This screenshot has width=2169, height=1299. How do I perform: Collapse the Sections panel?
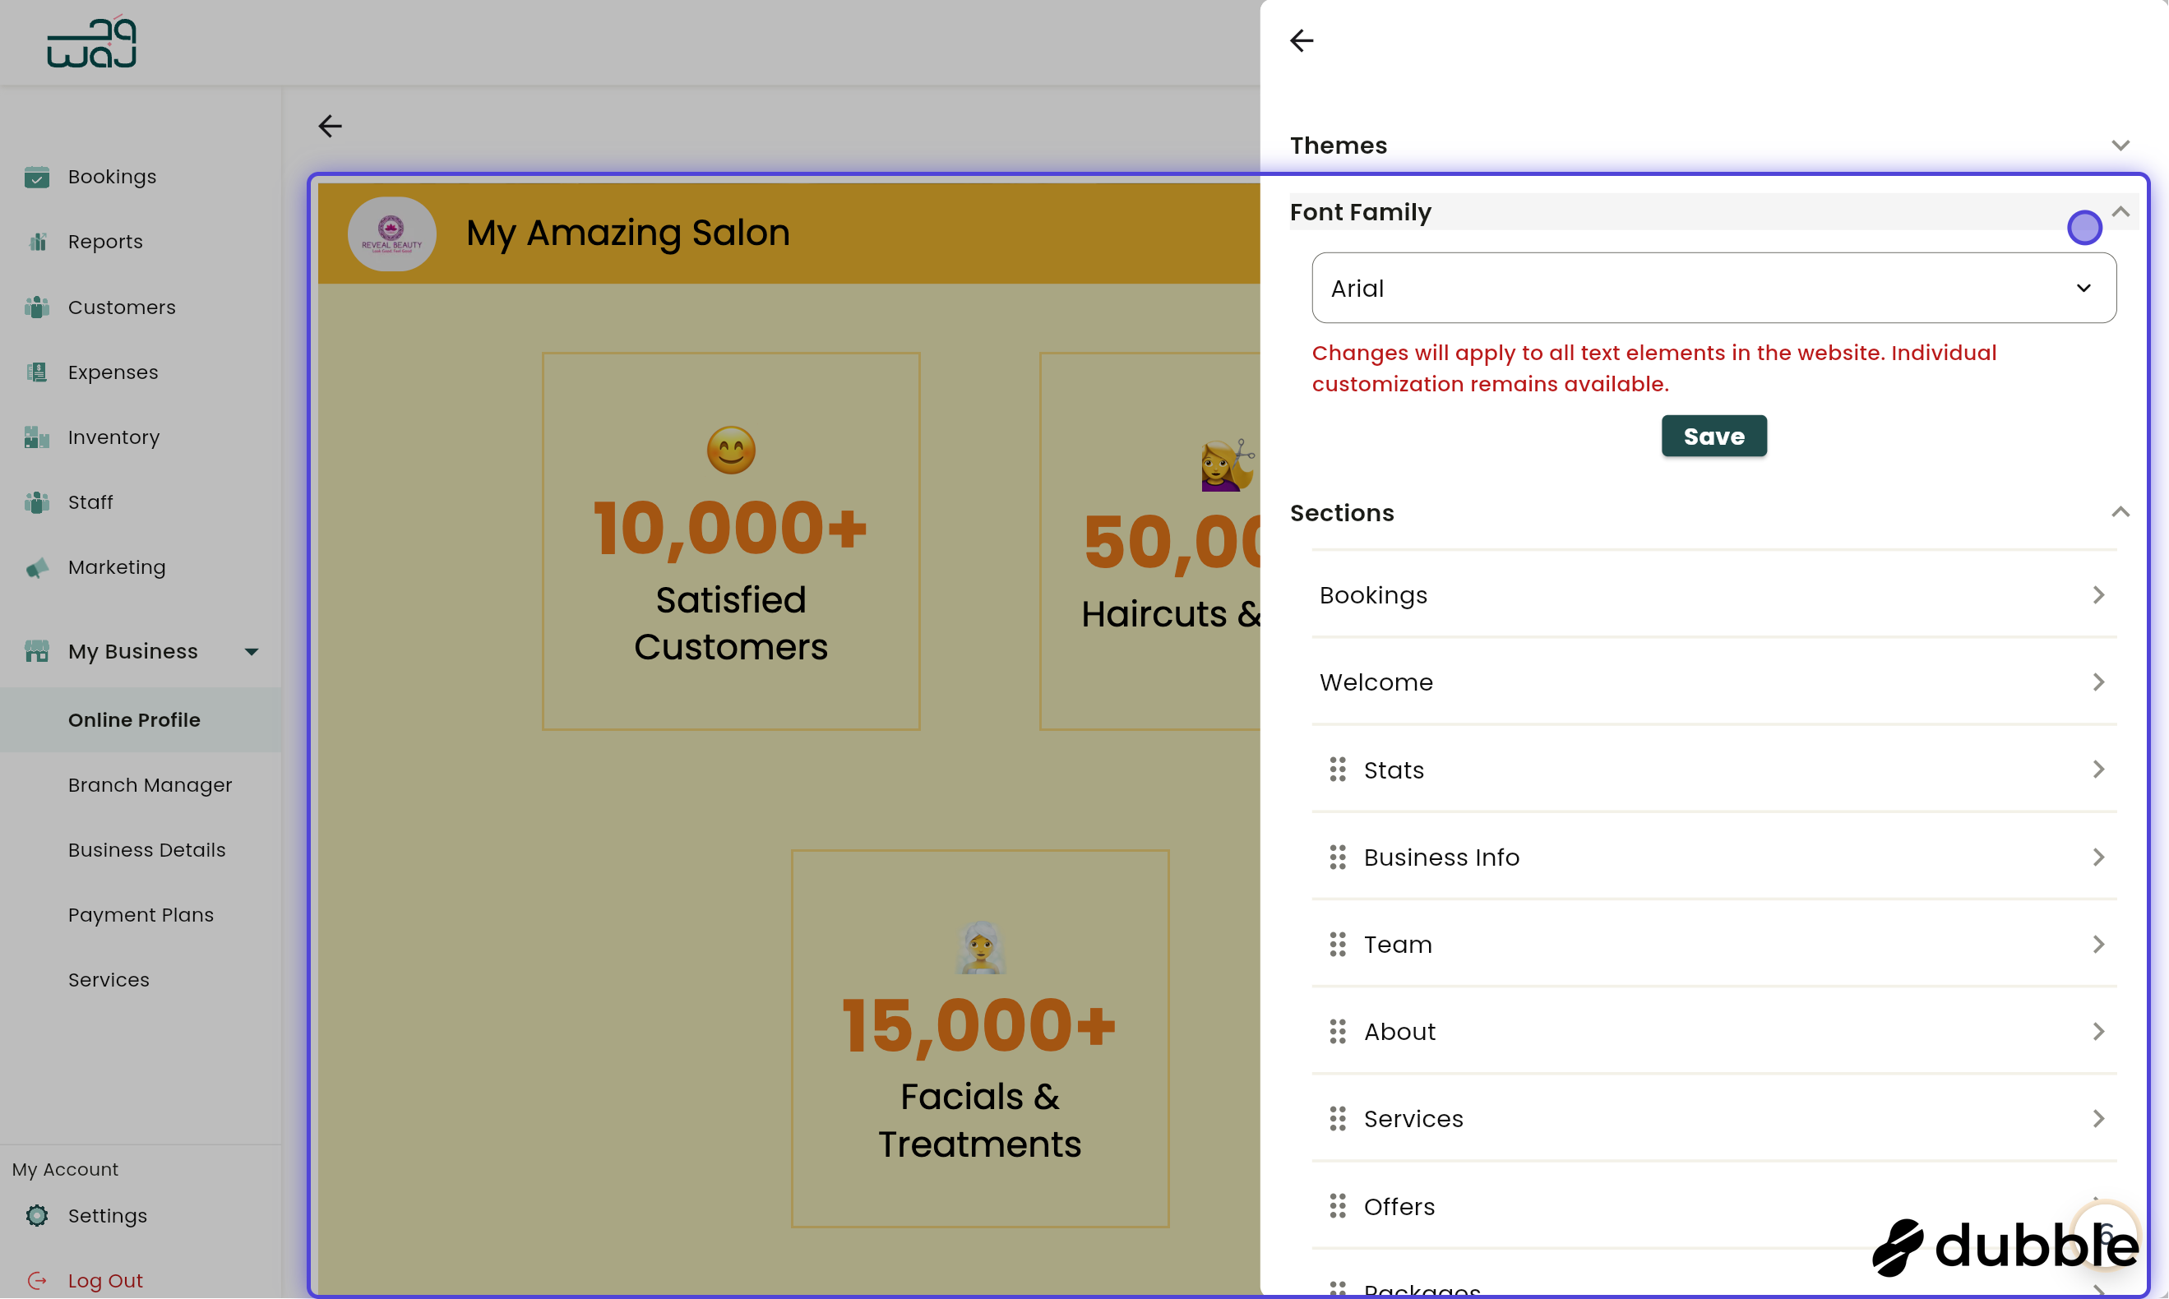[x=2120, y=511]
